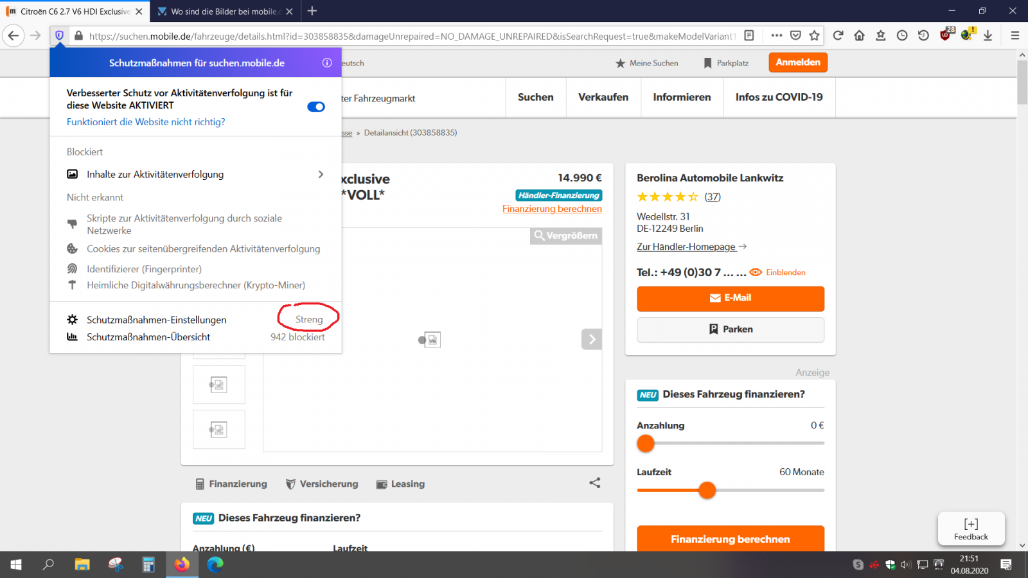Screen dimensions: 1028x578
Task: Click the uBlock extension icon with badge 28
Action: (946, 35)
